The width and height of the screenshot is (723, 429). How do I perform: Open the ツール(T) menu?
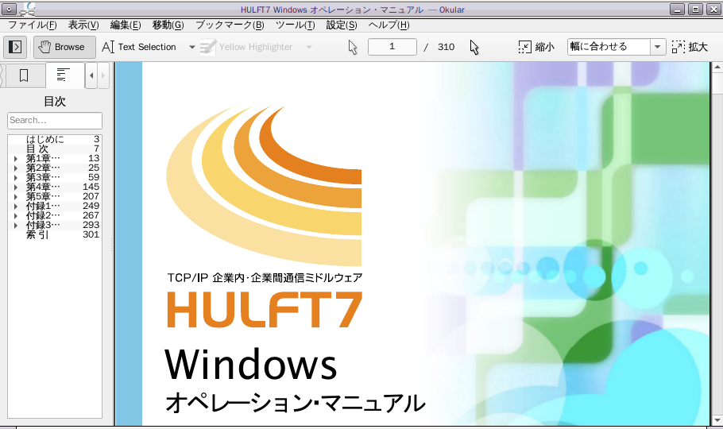(x=295, y=25)
